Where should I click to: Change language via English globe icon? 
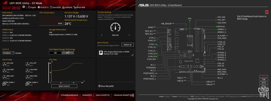[x=32, y=7]
